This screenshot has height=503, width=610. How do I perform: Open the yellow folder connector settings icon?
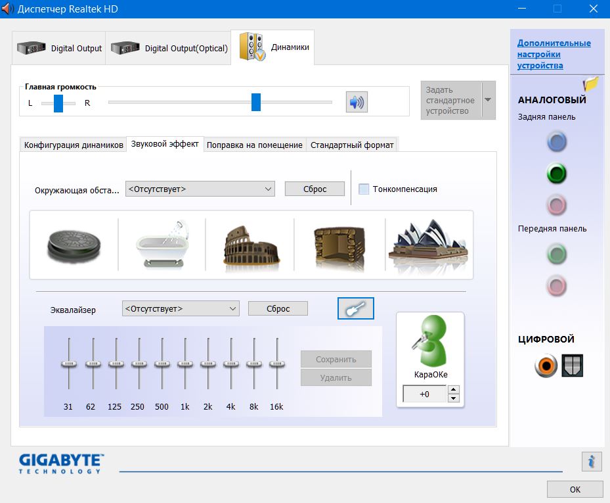click(x=590, y=84)
